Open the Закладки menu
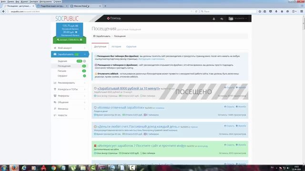This screenshot has height=171, width=305. [34, 1]
